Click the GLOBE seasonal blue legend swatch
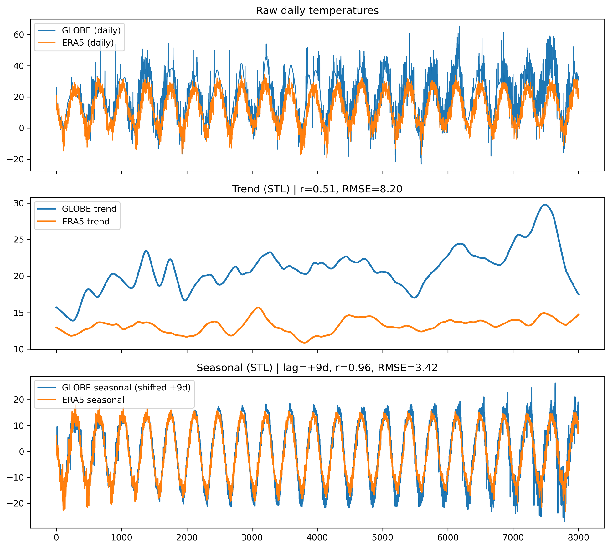Screen dimensions: 613x550 [x=46, y=387]
